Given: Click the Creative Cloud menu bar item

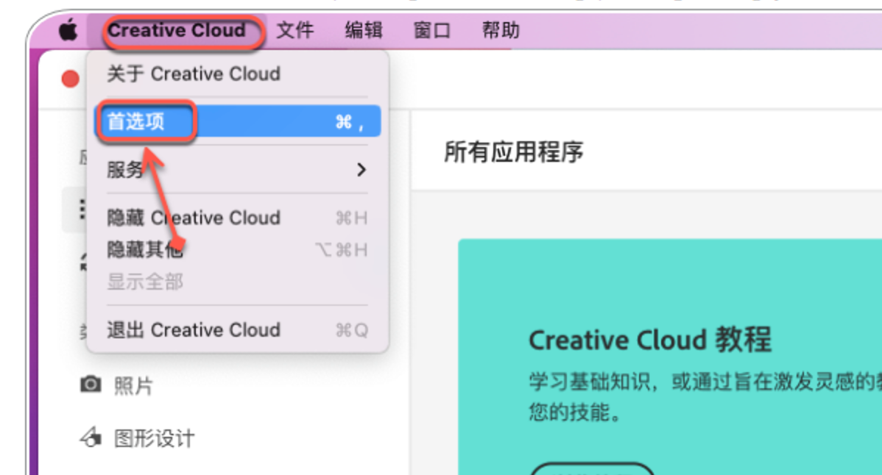Looking at the screenshot, I should [x=177, y=29].
